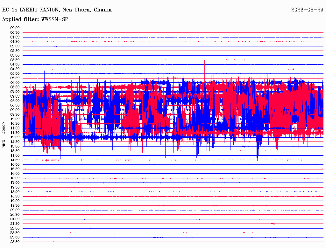This screenshot has width=326, height=248.
Task: Click the 06:00 time label
Action: (15, 83)
